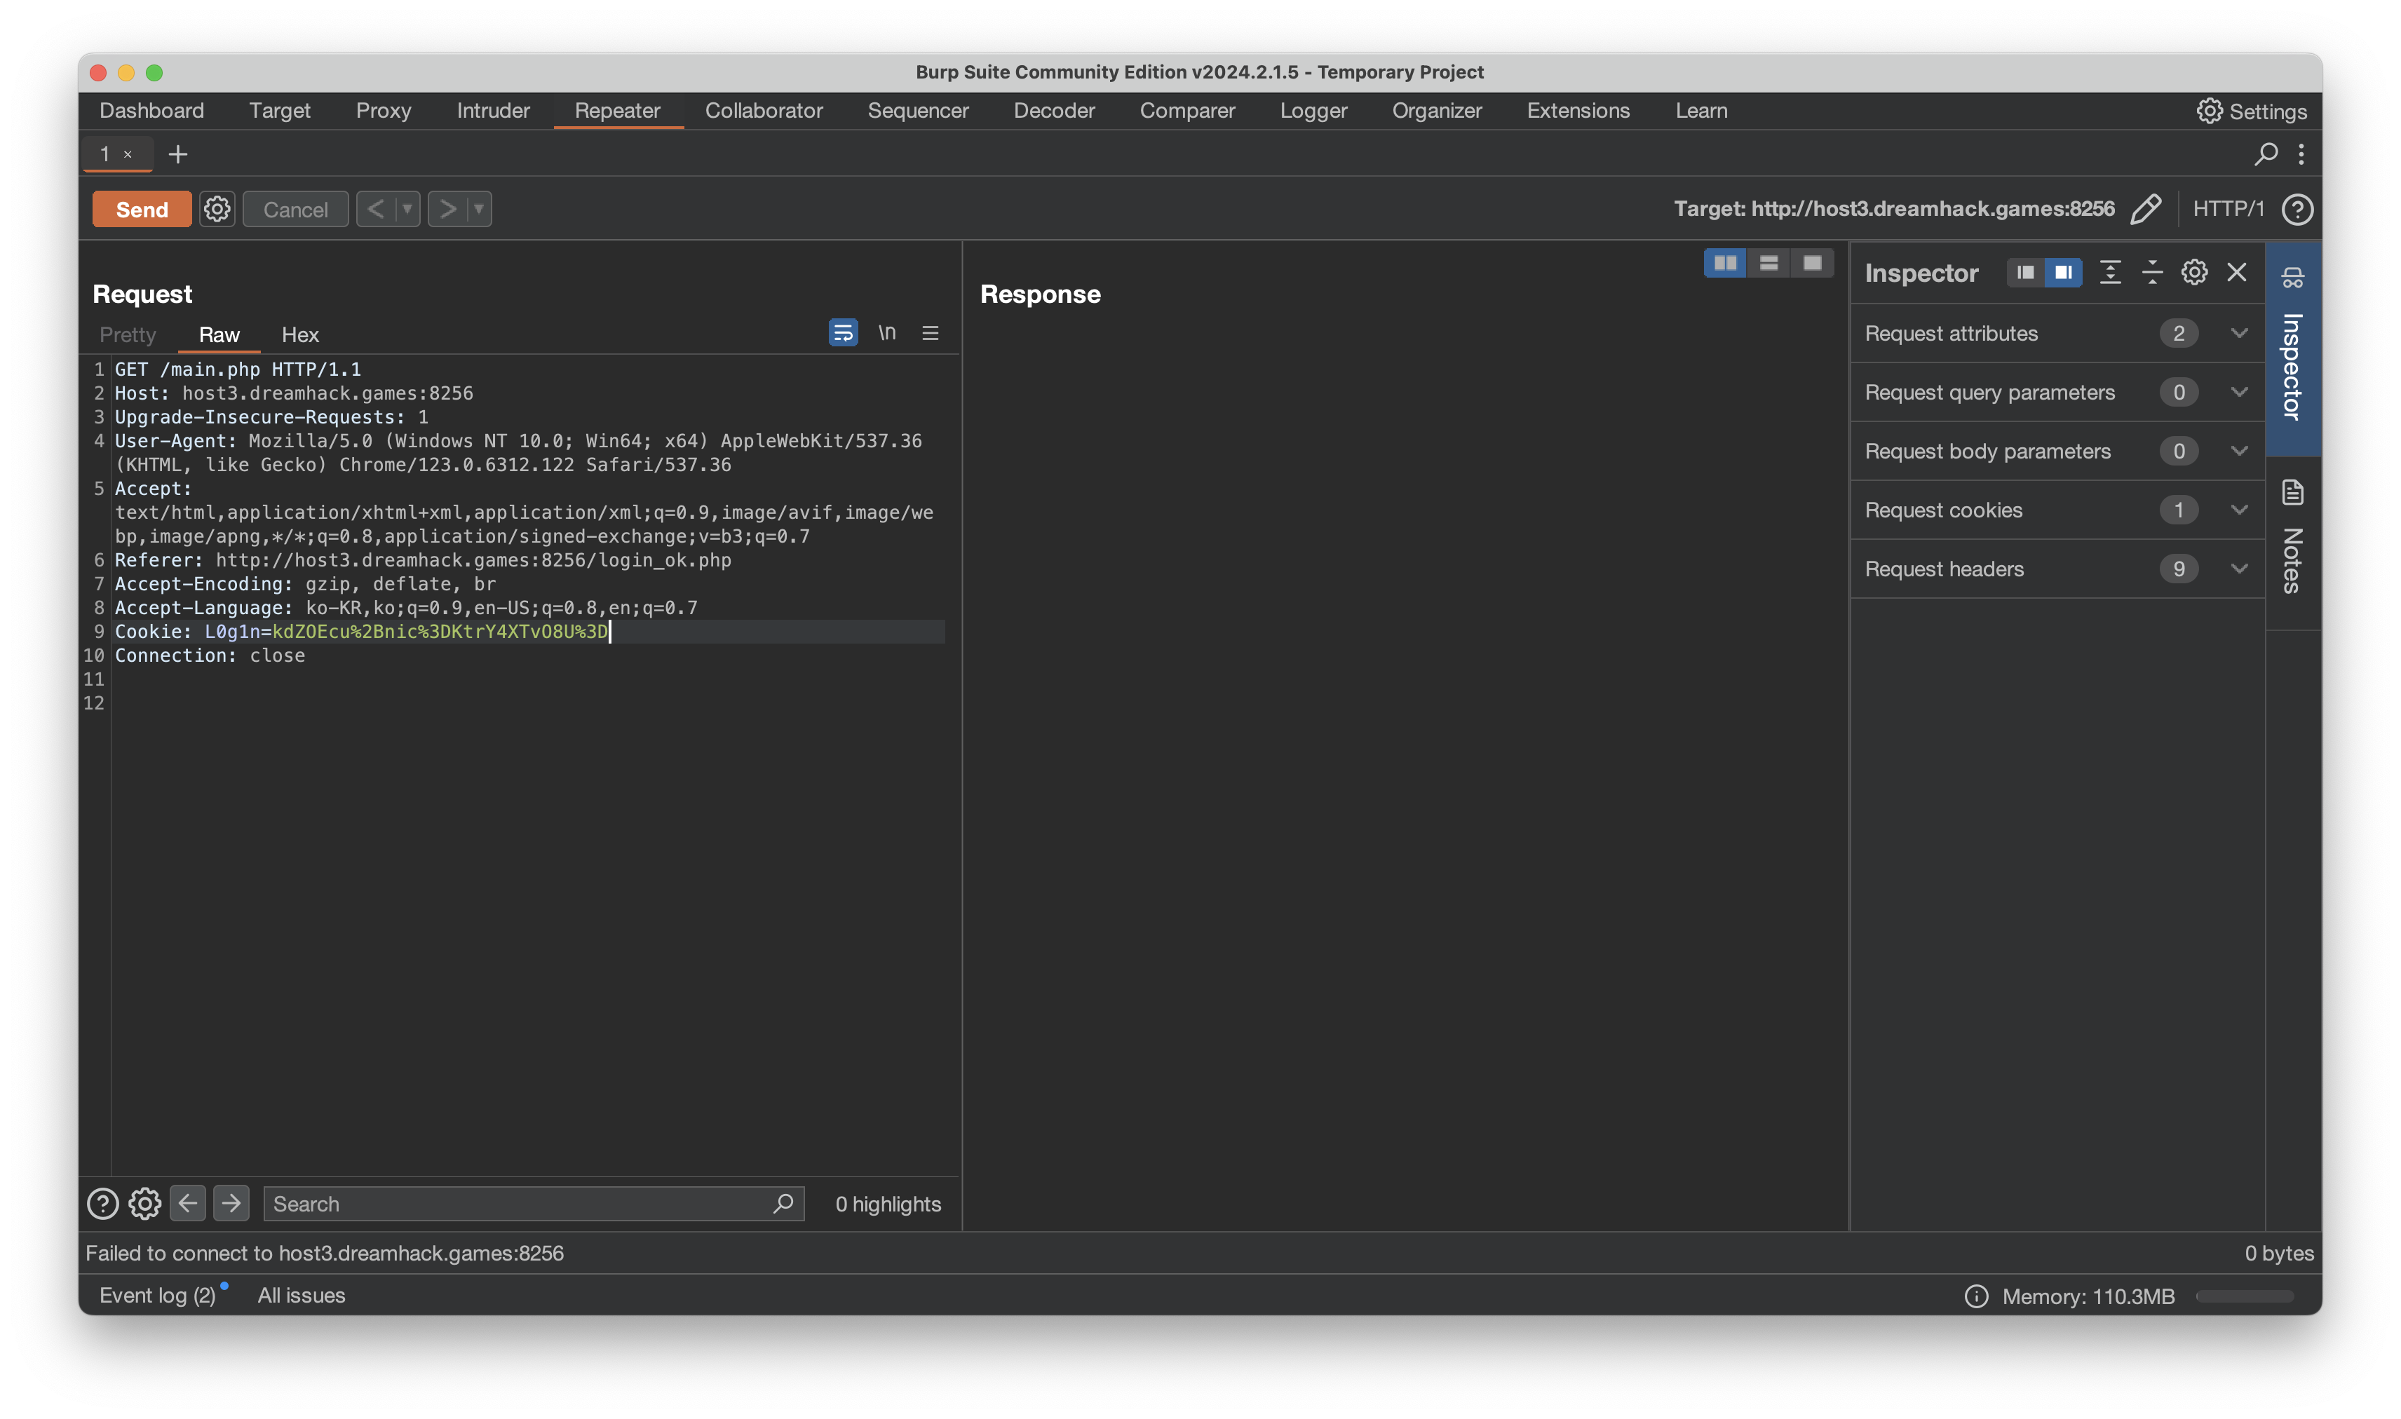The image size is (2401, 1419).
Task: Toggle line wrap in request editor
Action: [x=842, y=333]
